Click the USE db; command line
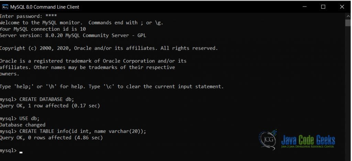The image size is (352, 161). coord(20,118)
